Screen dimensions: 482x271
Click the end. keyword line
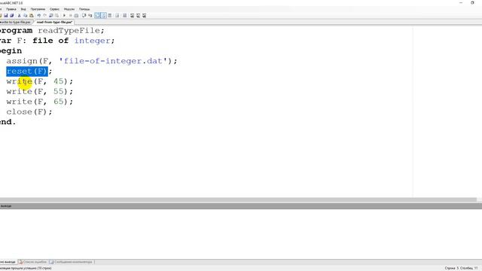point(8,122)
